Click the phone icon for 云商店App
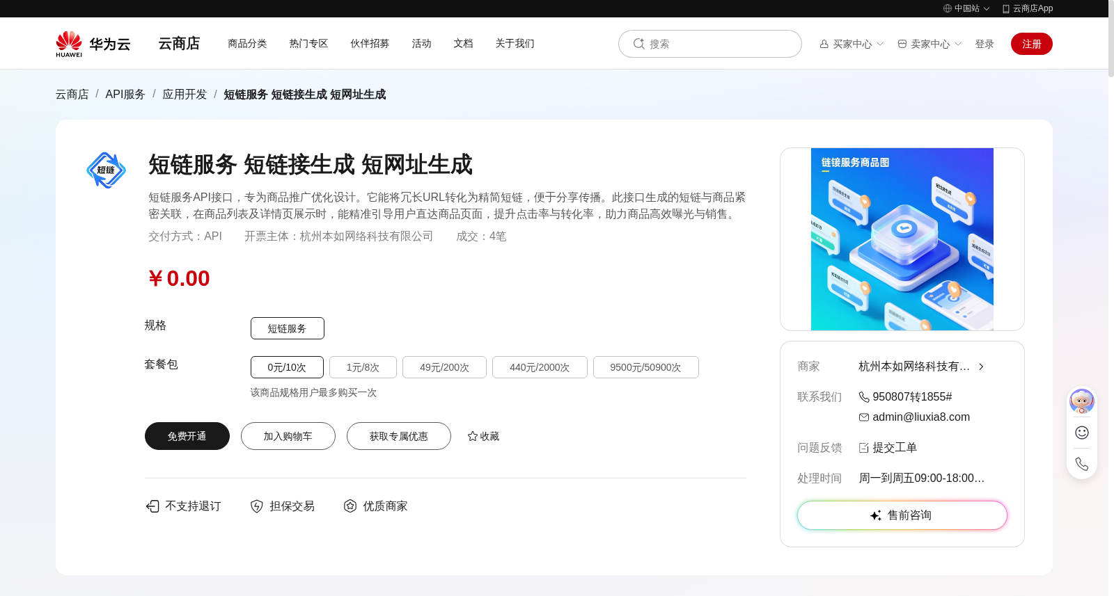 click(x=1006, y=8)
